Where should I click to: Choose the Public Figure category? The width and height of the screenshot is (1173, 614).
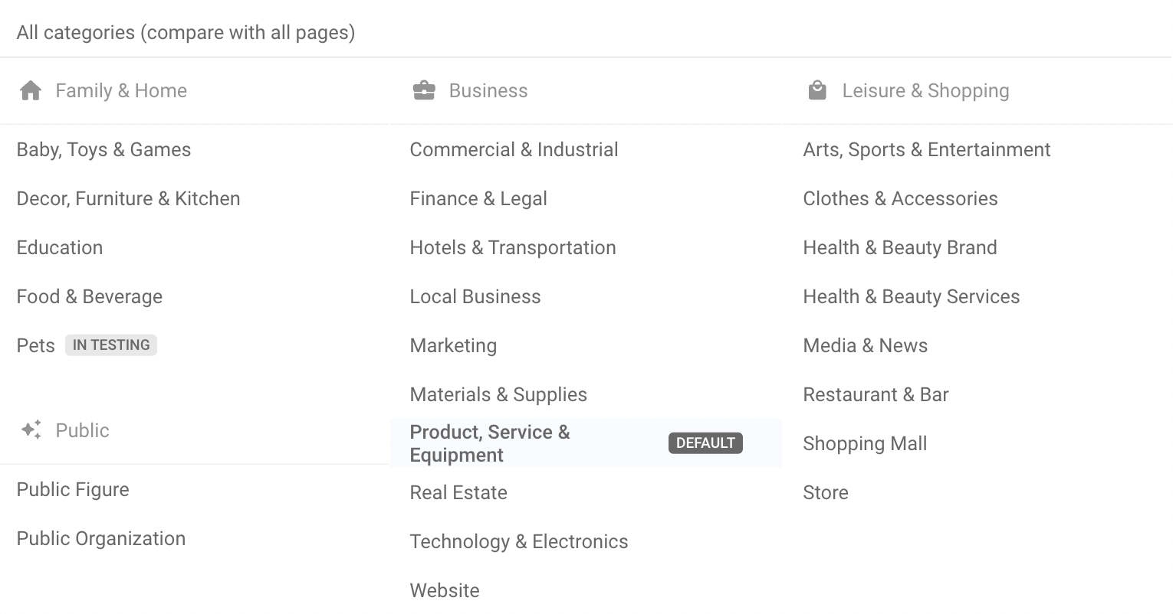coord(73,490)
